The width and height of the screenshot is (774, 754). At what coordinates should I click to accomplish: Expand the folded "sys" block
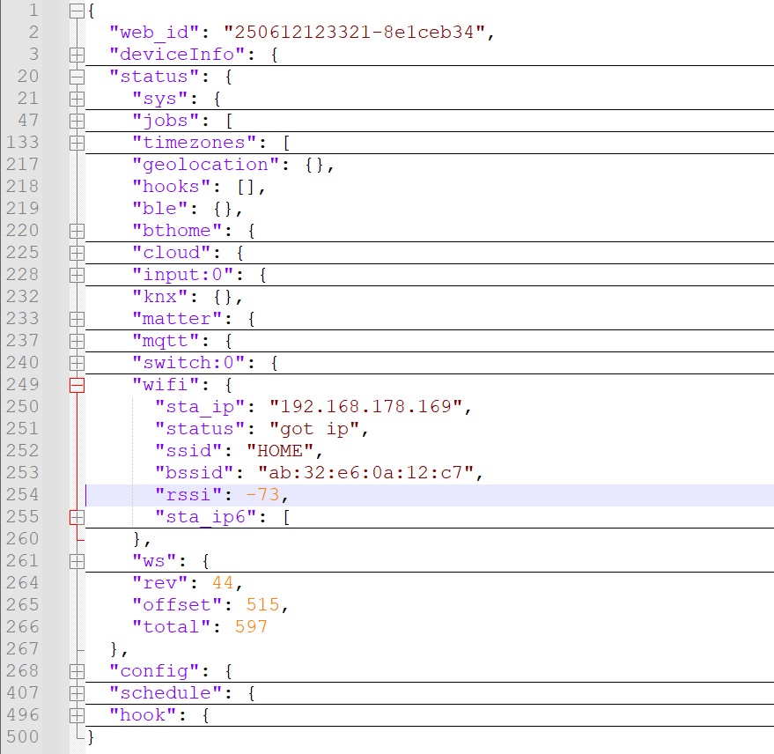[77, 99]
